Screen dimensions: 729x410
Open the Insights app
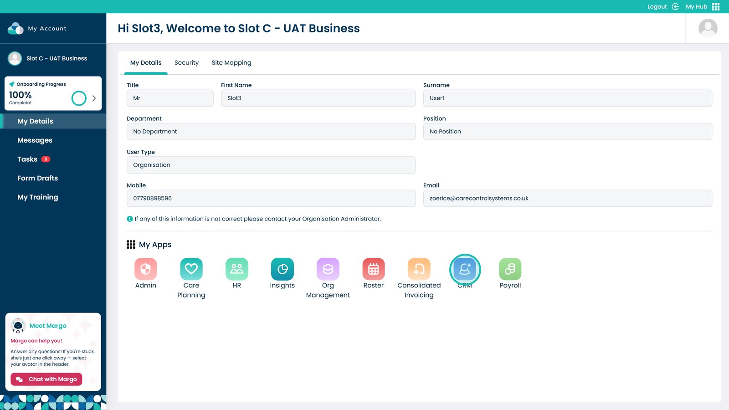(x=282, y=269)
